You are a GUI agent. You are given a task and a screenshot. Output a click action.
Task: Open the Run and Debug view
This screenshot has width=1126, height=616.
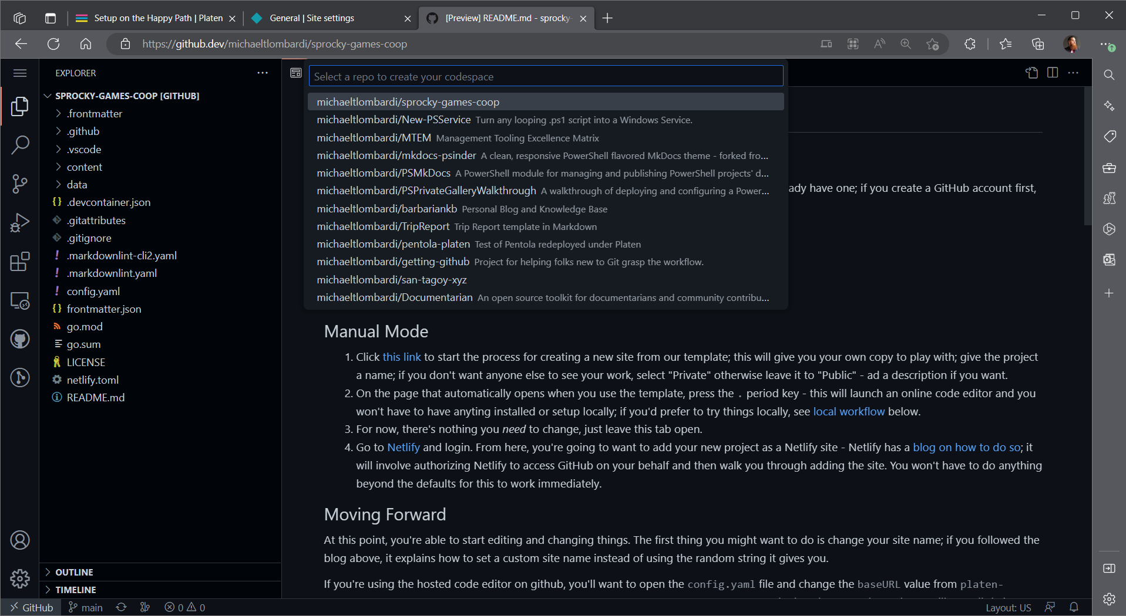point(20,223)
